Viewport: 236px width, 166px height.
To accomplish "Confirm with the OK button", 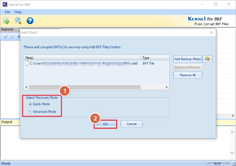I will [105, 124].
